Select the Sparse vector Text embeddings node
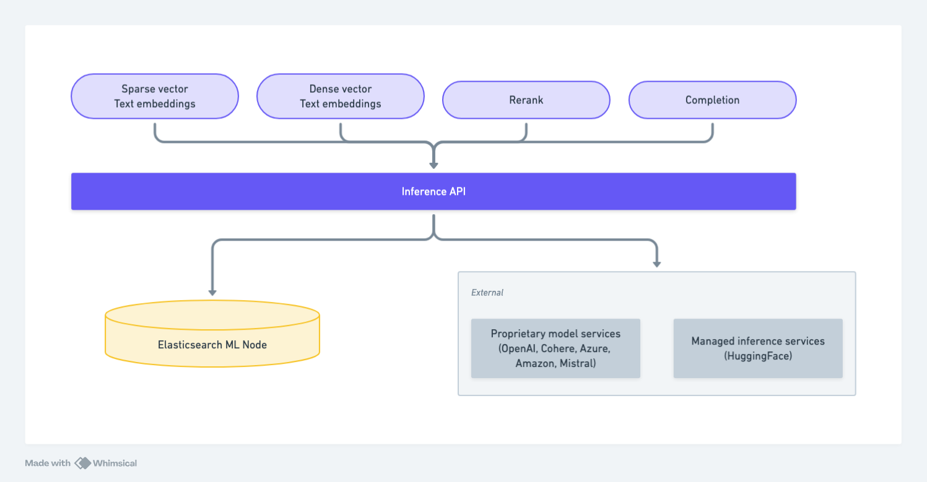The width and height of the screenshot is (927, 482). click(154, 96)
